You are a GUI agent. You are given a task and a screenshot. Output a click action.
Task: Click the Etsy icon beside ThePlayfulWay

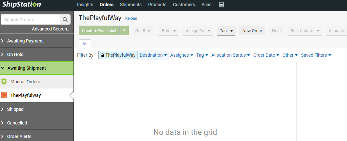click(4, 95)
